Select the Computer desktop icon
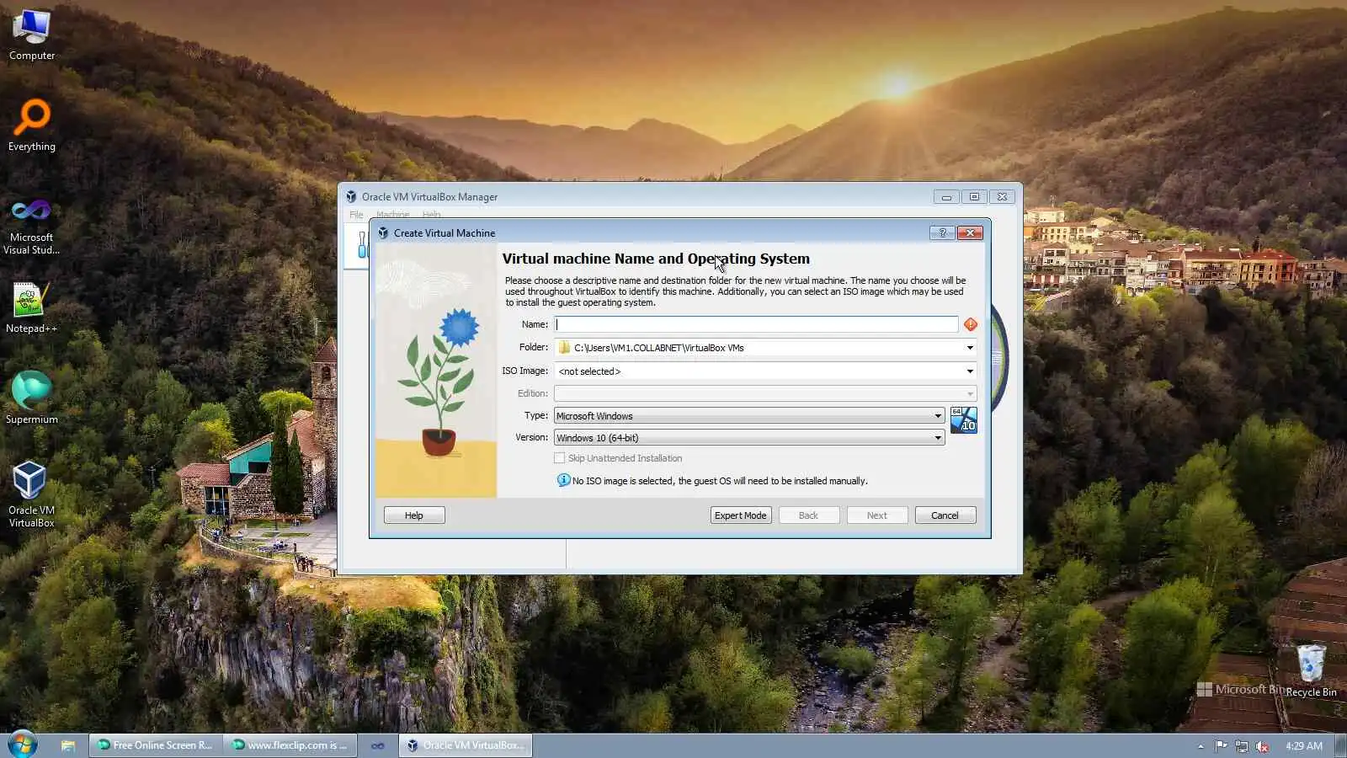Screen dimensions: 1347x758 [32, 35]
